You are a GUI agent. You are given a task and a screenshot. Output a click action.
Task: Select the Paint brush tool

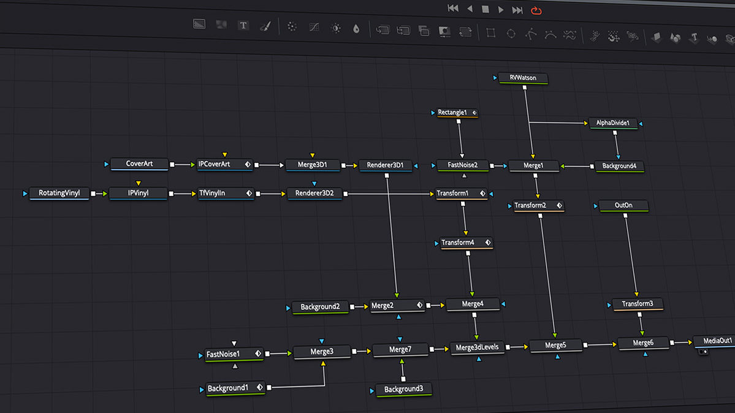(x=265, y=26)
